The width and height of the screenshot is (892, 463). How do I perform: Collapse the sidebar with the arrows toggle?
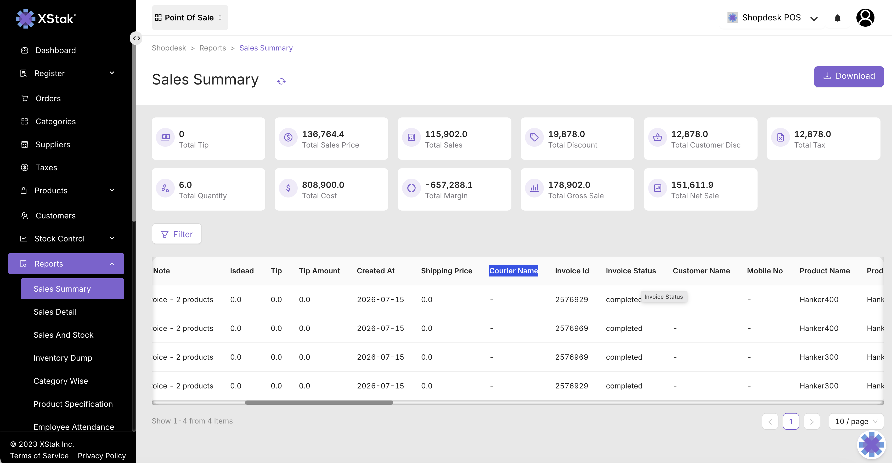[137, 38]
